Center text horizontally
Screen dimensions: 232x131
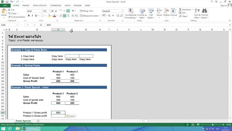click(x=65, y=16)
